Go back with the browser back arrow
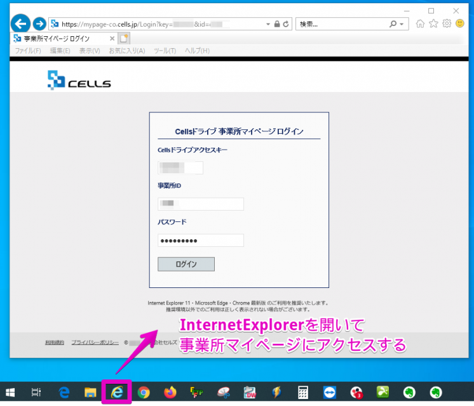The image size is (474, 406). pyautogui.click(x=20, y=23)
